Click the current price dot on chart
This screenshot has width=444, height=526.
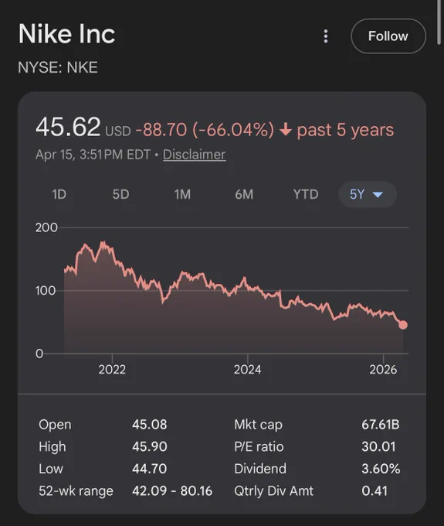[403, 325]
